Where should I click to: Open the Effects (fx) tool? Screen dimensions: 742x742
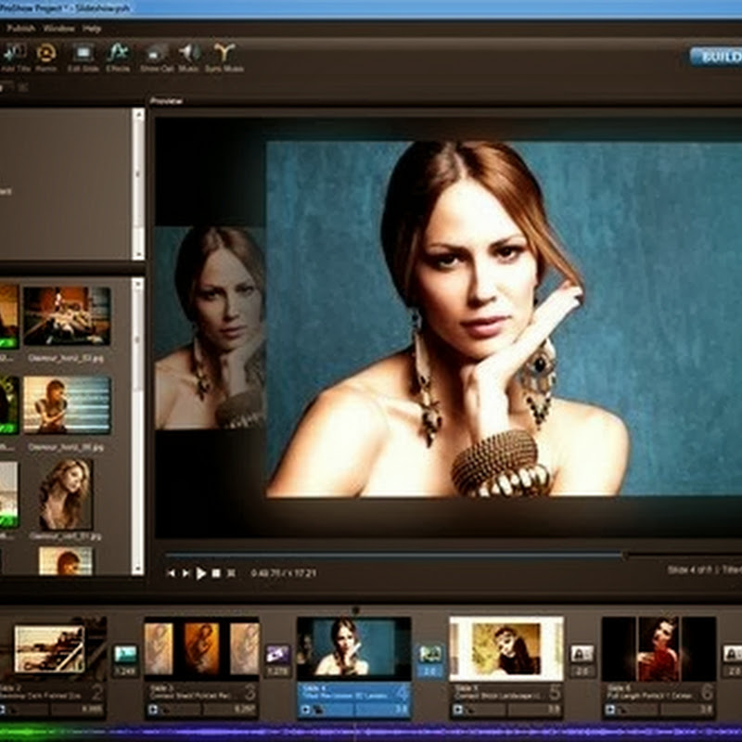coord(118,55)
